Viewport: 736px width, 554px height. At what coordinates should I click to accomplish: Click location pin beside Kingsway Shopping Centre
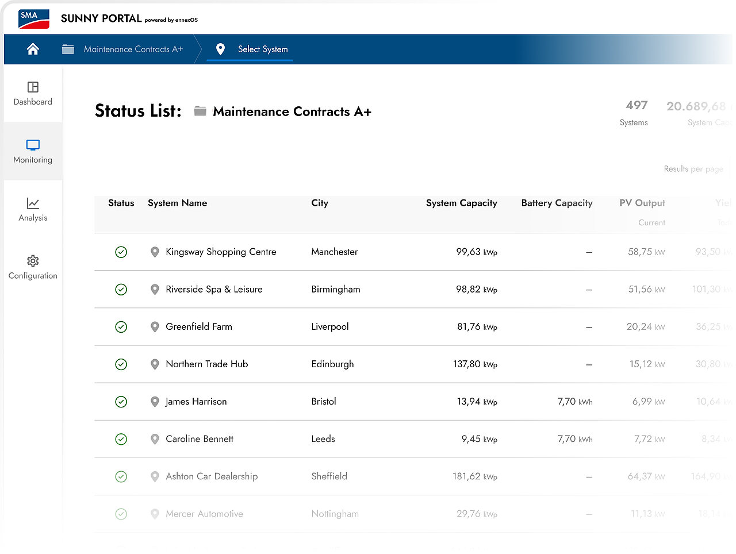coord(155,252)
